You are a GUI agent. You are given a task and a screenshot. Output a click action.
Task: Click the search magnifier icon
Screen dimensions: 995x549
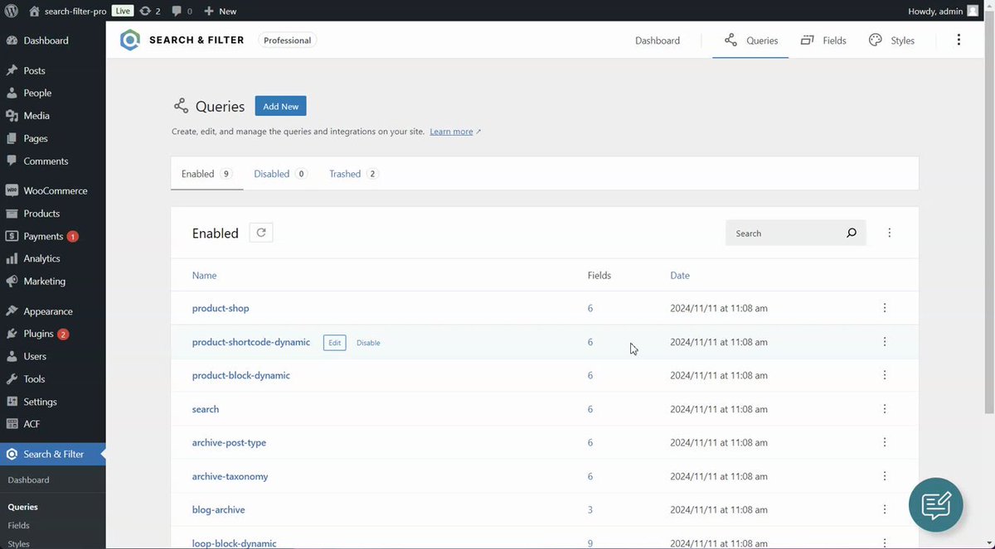[x=851, y=234]
